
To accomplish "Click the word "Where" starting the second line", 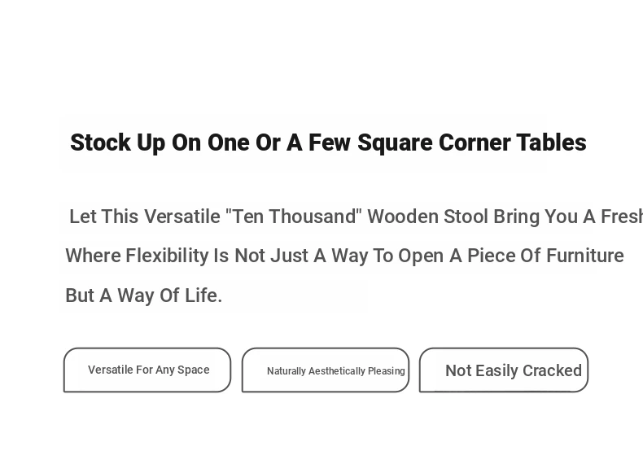I will coord(93,256).
